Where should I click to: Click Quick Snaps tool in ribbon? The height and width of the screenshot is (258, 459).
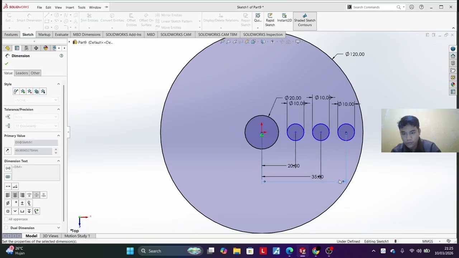(x=258, y=19)
